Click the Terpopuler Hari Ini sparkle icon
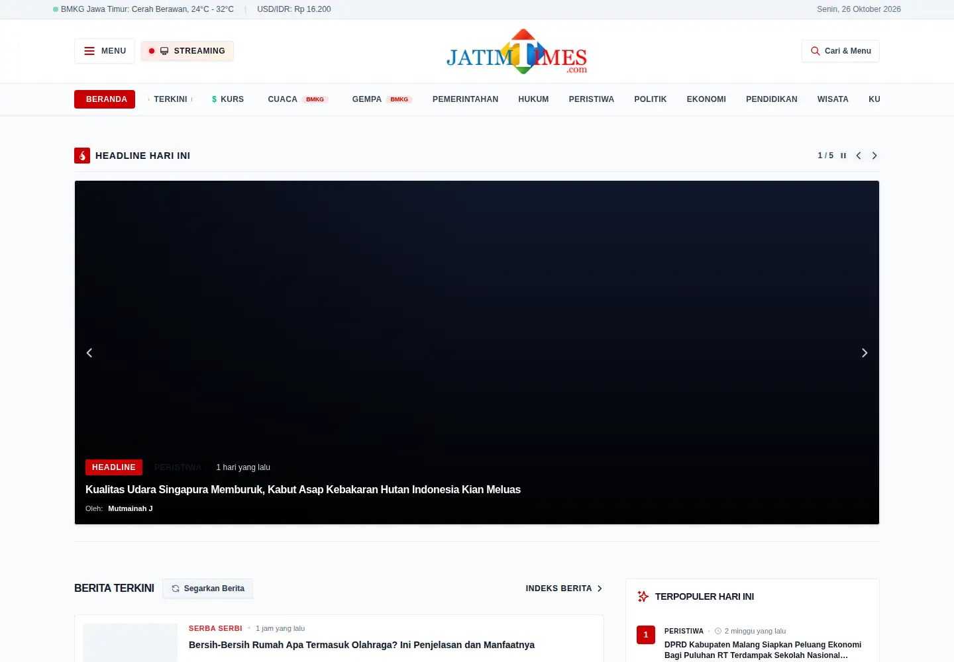Image resolution: width=954 pixels, height=662 pixels. tap(643, 596)
